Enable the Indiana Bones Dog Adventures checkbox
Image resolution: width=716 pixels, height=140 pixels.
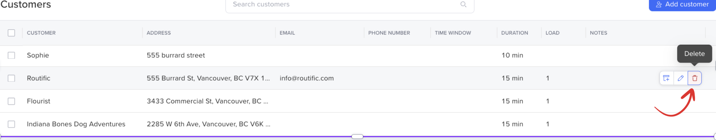[x=11, y=124]
